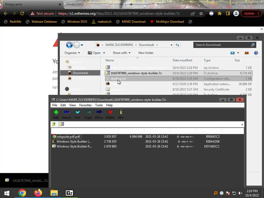Click Chrome back arrow
The width and height of the screenshot is (264, 198).
6,13
